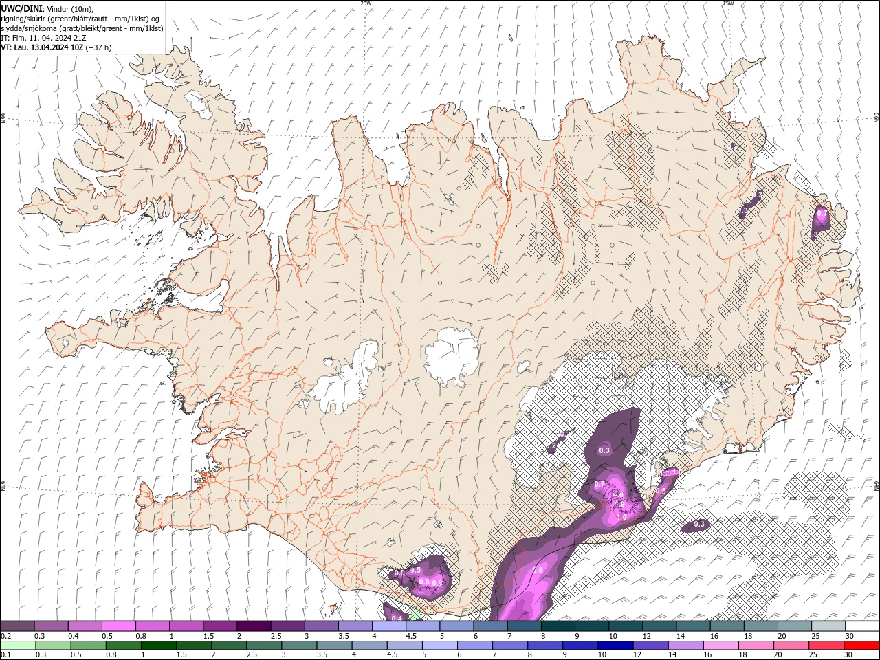Click the '0.1' label under the lower legend
880x660 pixels.
click(5, 654)
